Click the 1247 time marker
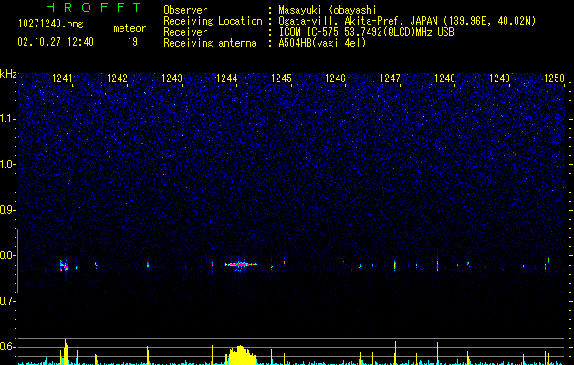The width and height of the screenshot is (574, 365). click(x=390, y=78)
